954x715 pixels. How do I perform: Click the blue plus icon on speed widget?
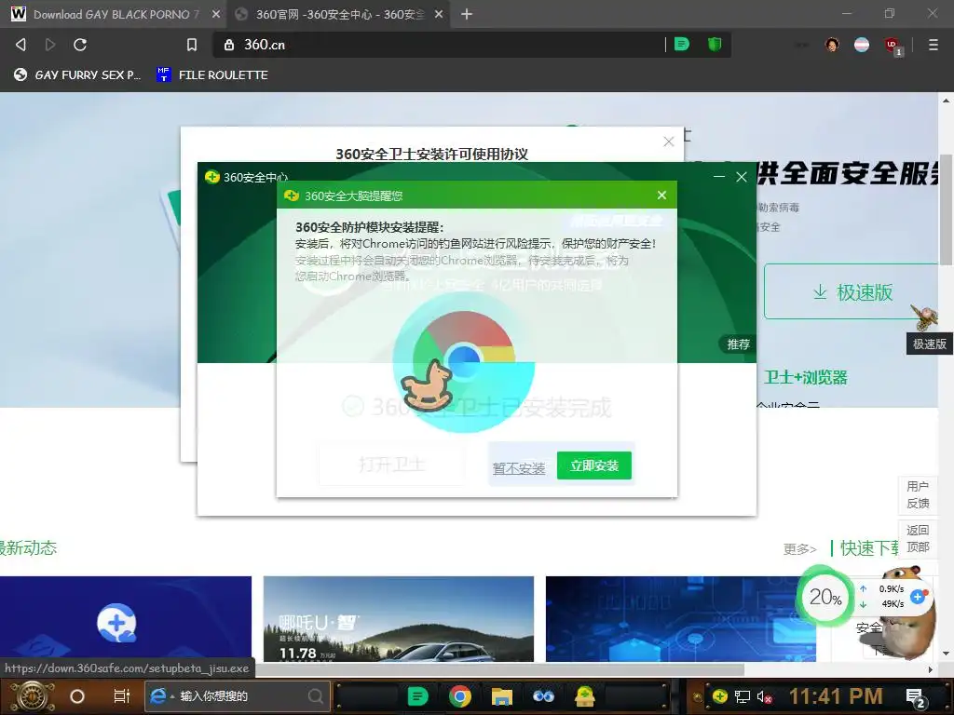coord(918,597)
